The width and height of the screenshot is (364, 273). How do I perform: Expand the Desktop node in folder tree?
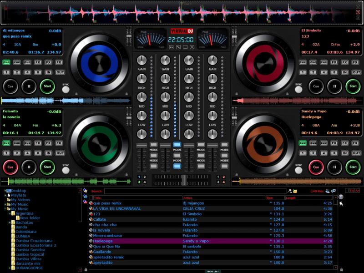click(5, 191)
